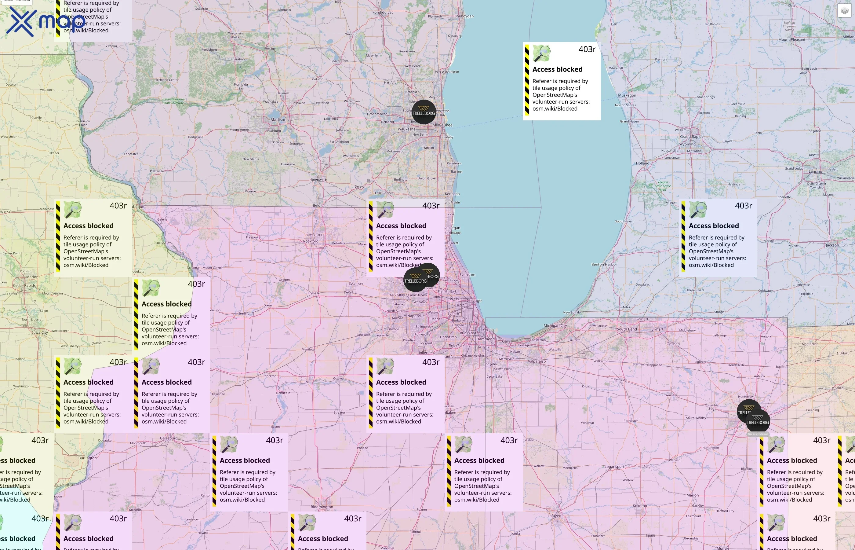Click the Logansport label
The height and width of the screenshot is (550, 855).
[614, 467]
